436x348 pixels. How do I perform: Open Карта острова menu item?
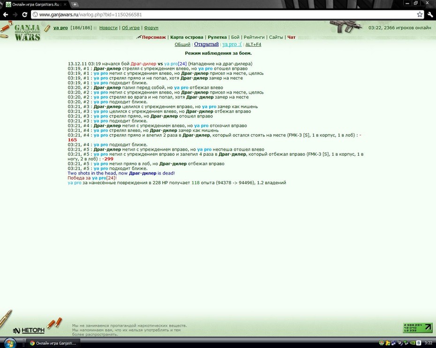coord(187,37)
